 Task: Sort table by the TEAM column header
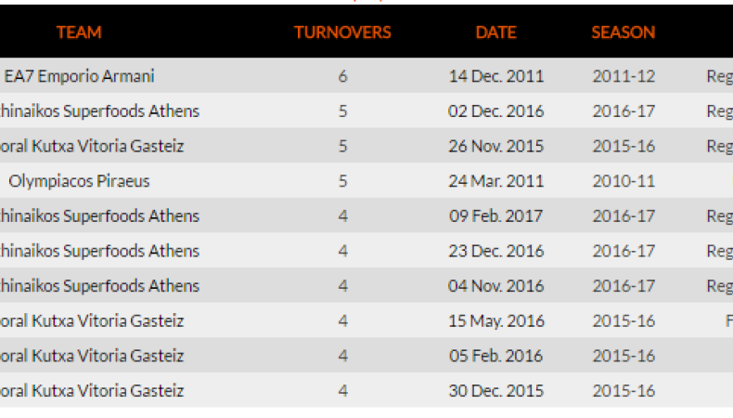pyautogui.click(x=79, y=32)
